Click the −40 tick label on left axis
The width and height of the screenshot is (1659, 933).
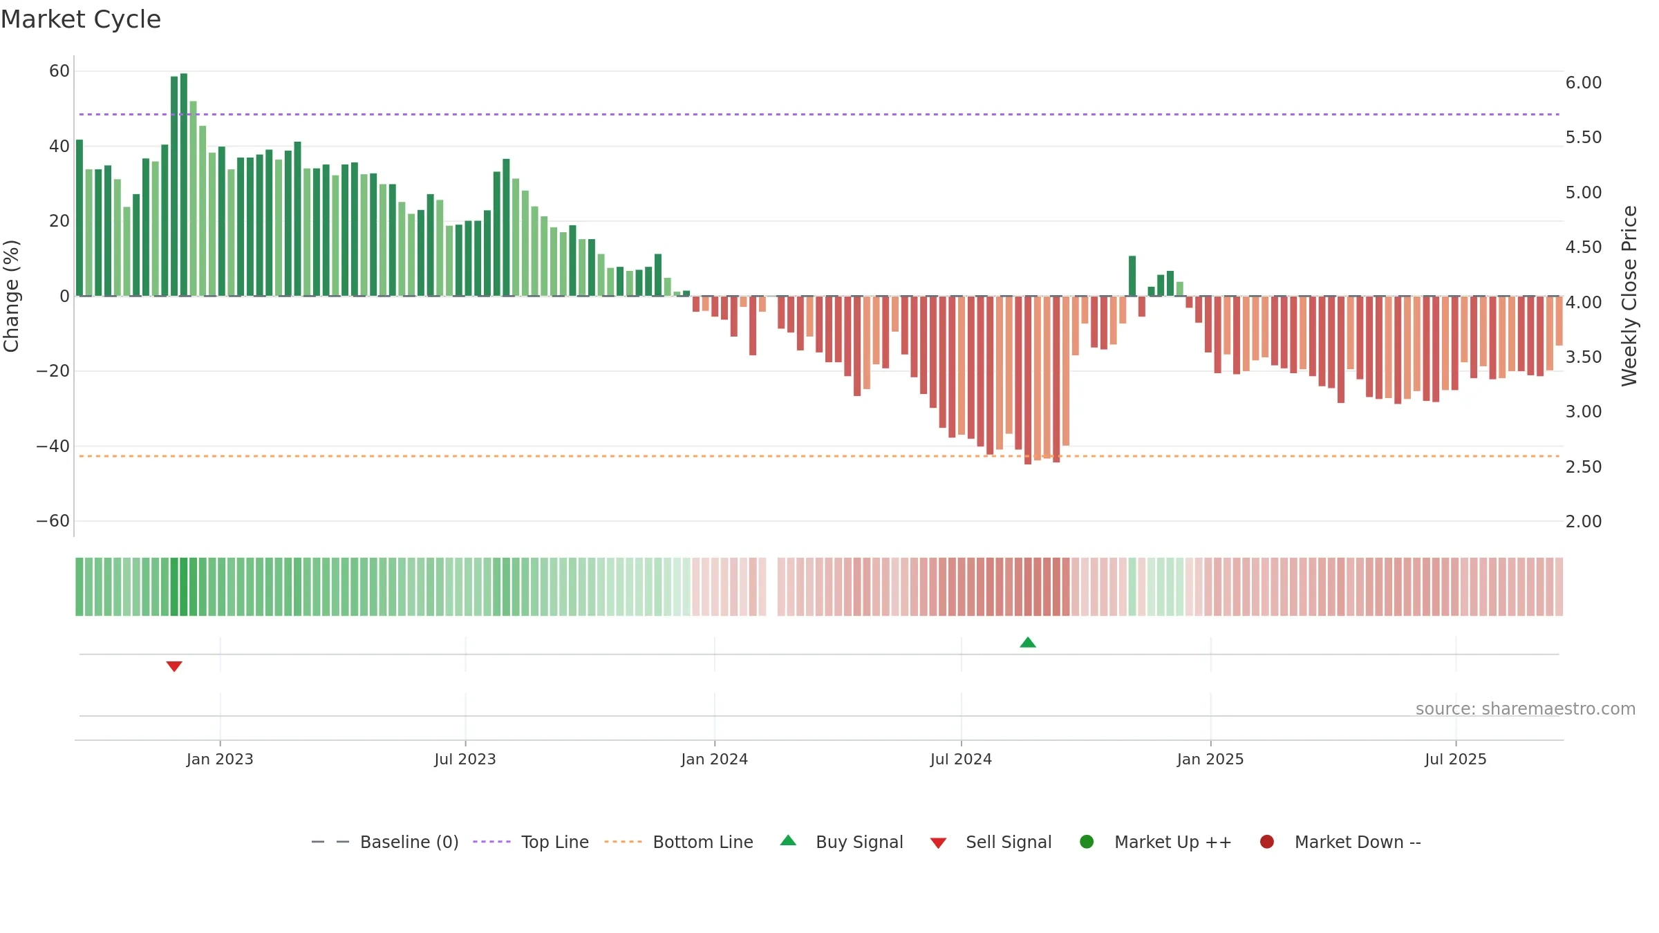[53, 446]
